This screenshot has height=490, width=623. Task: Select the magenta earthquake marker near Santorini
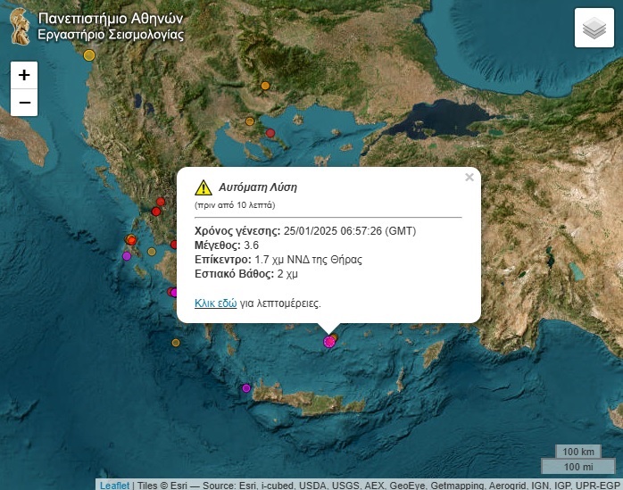click(329, 342)
